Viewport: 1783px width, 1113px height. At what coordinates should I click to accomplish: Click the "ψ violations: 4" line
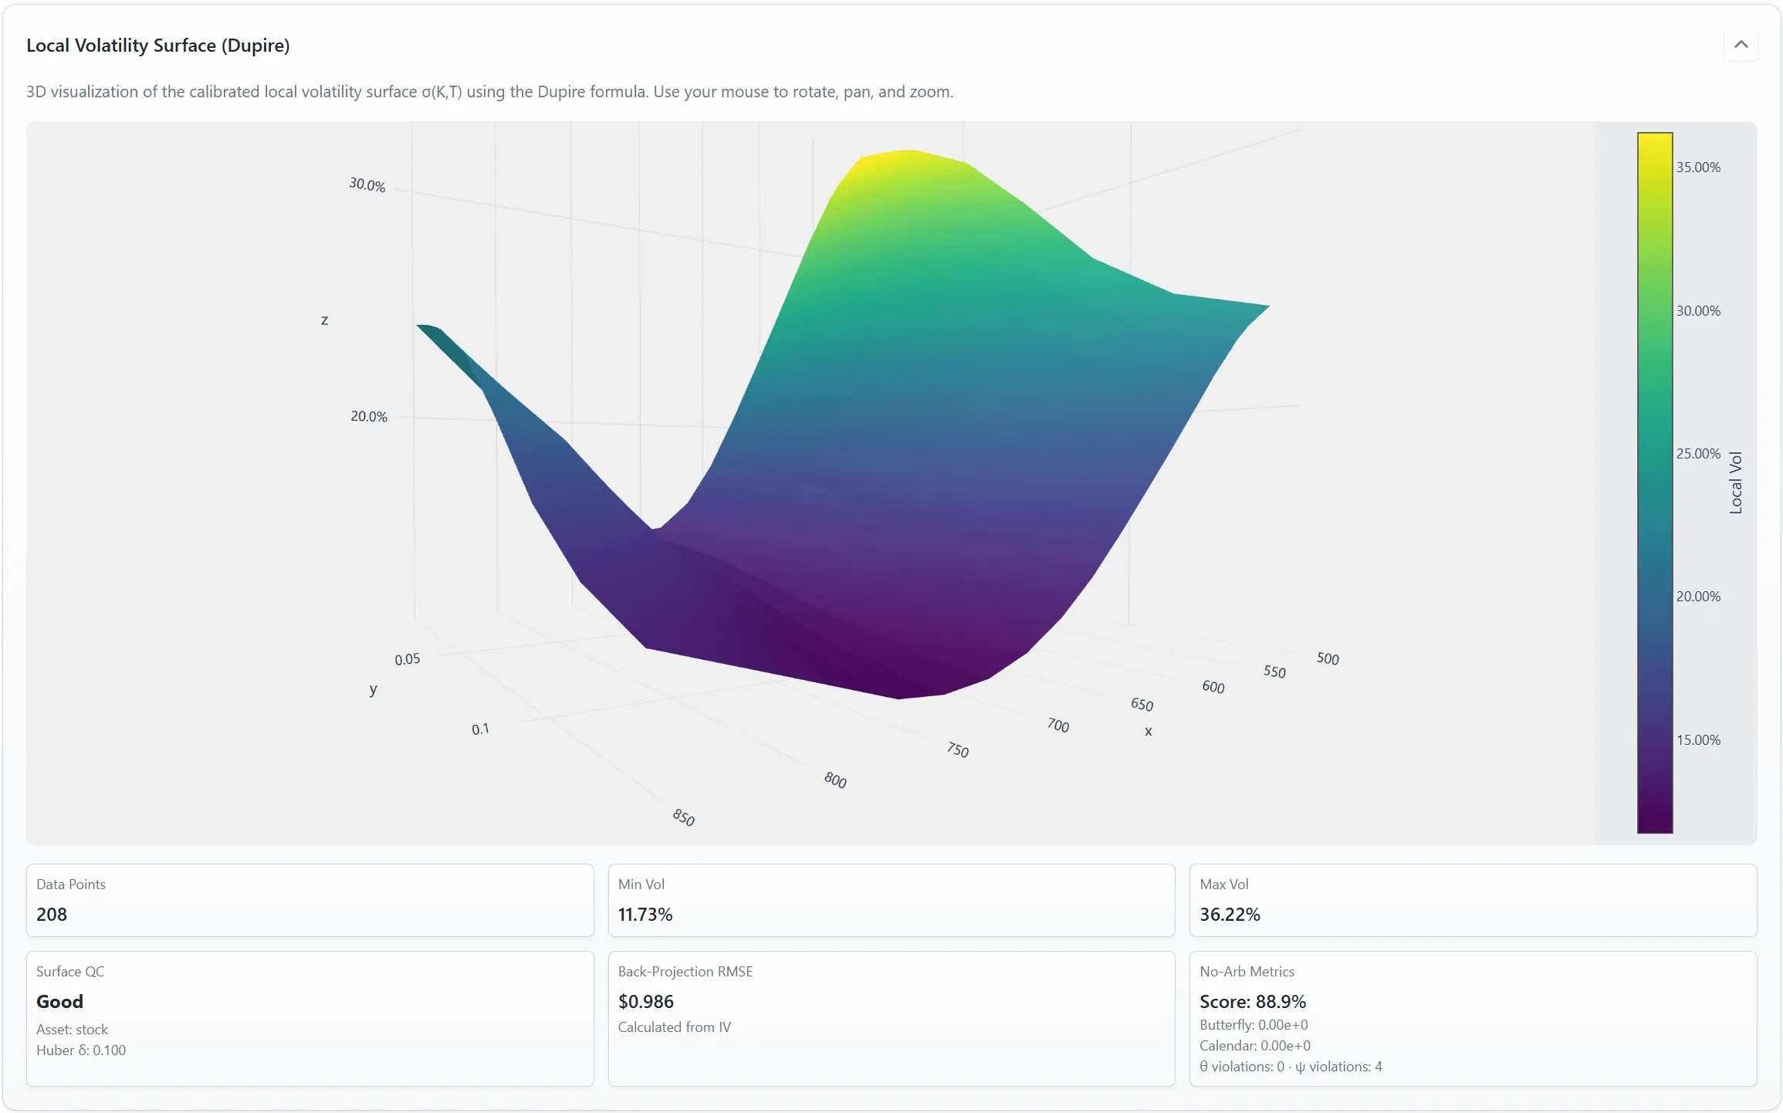[x=1338, y=1067]
